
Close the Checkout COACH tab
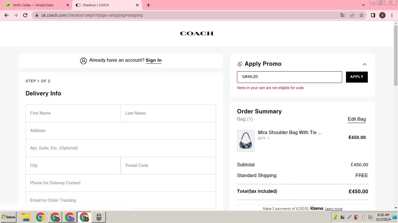click(137, 5)
